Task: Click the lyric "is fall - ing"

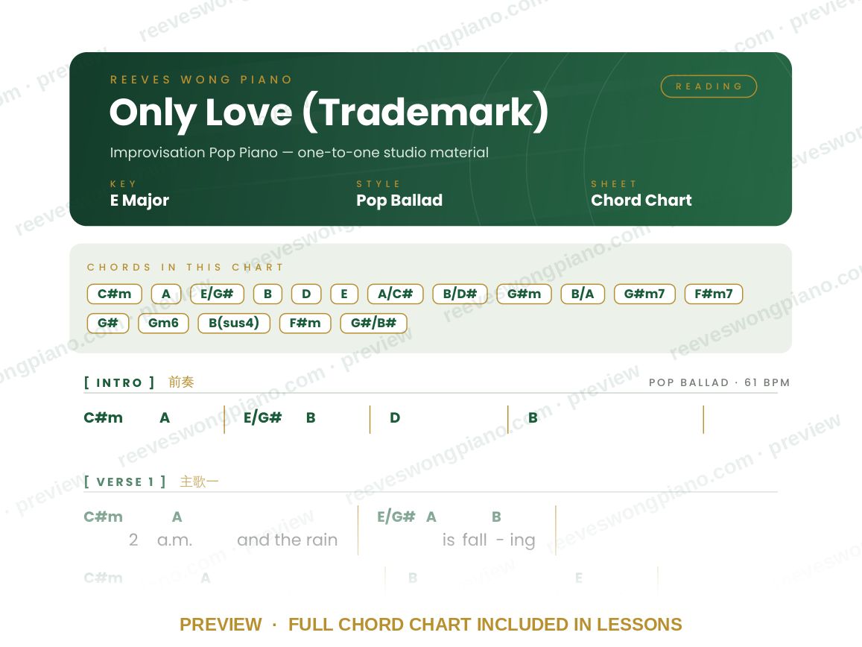Action: pyautogui.click(x=489, y=540)
